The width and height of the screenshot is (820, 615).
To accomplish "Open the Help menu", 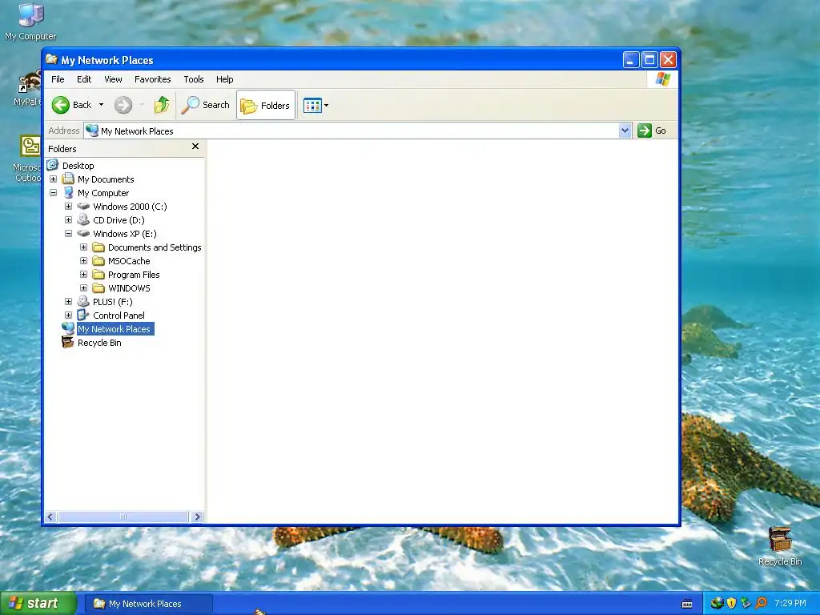I will pos(225,79).
